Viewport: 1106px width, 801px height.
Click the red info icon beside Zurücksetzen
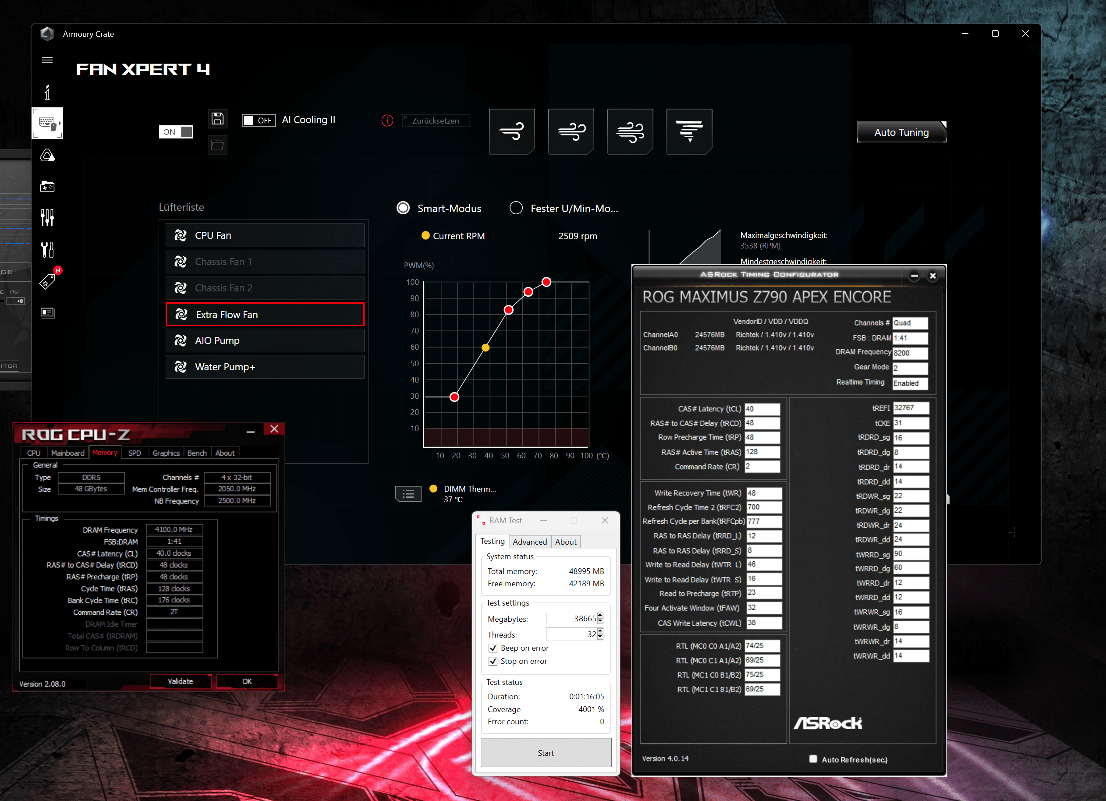(387, 121)
